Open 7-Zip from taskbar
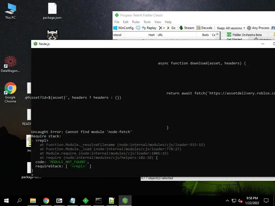 click(x=59, y=201)
